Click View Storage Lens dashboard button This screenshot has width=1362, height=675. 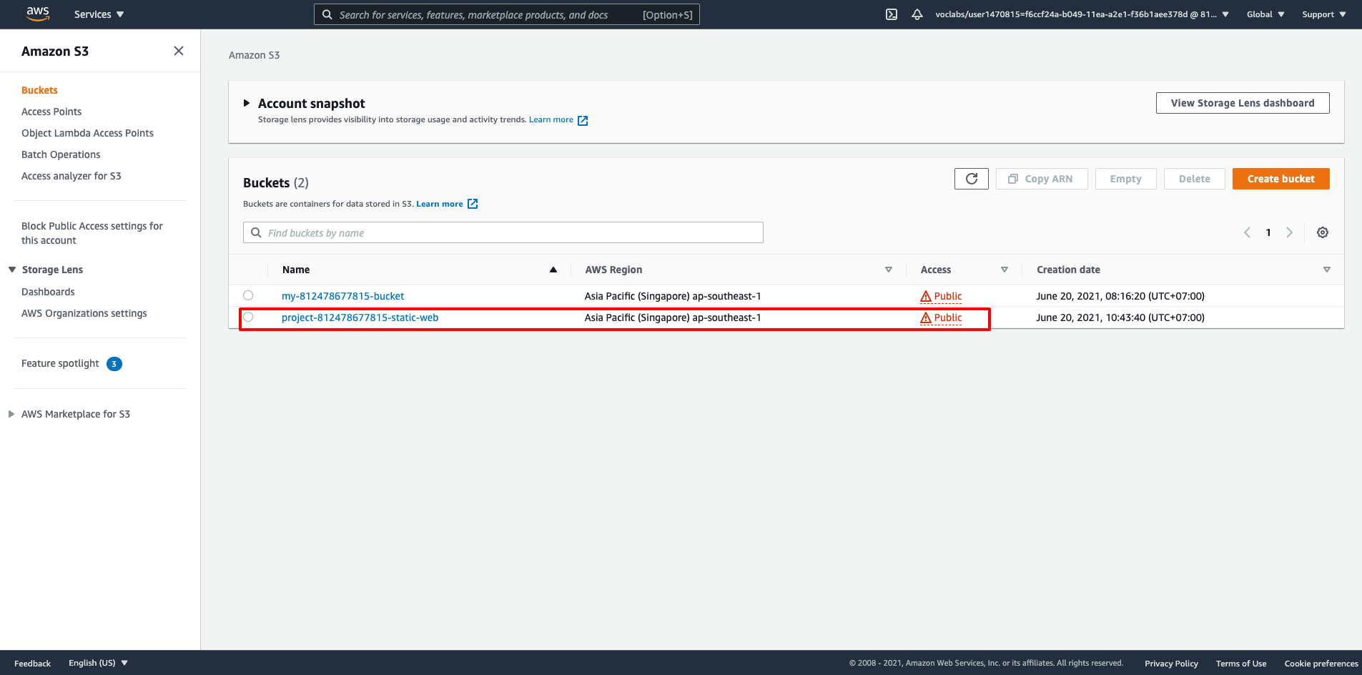point(1243,103)
